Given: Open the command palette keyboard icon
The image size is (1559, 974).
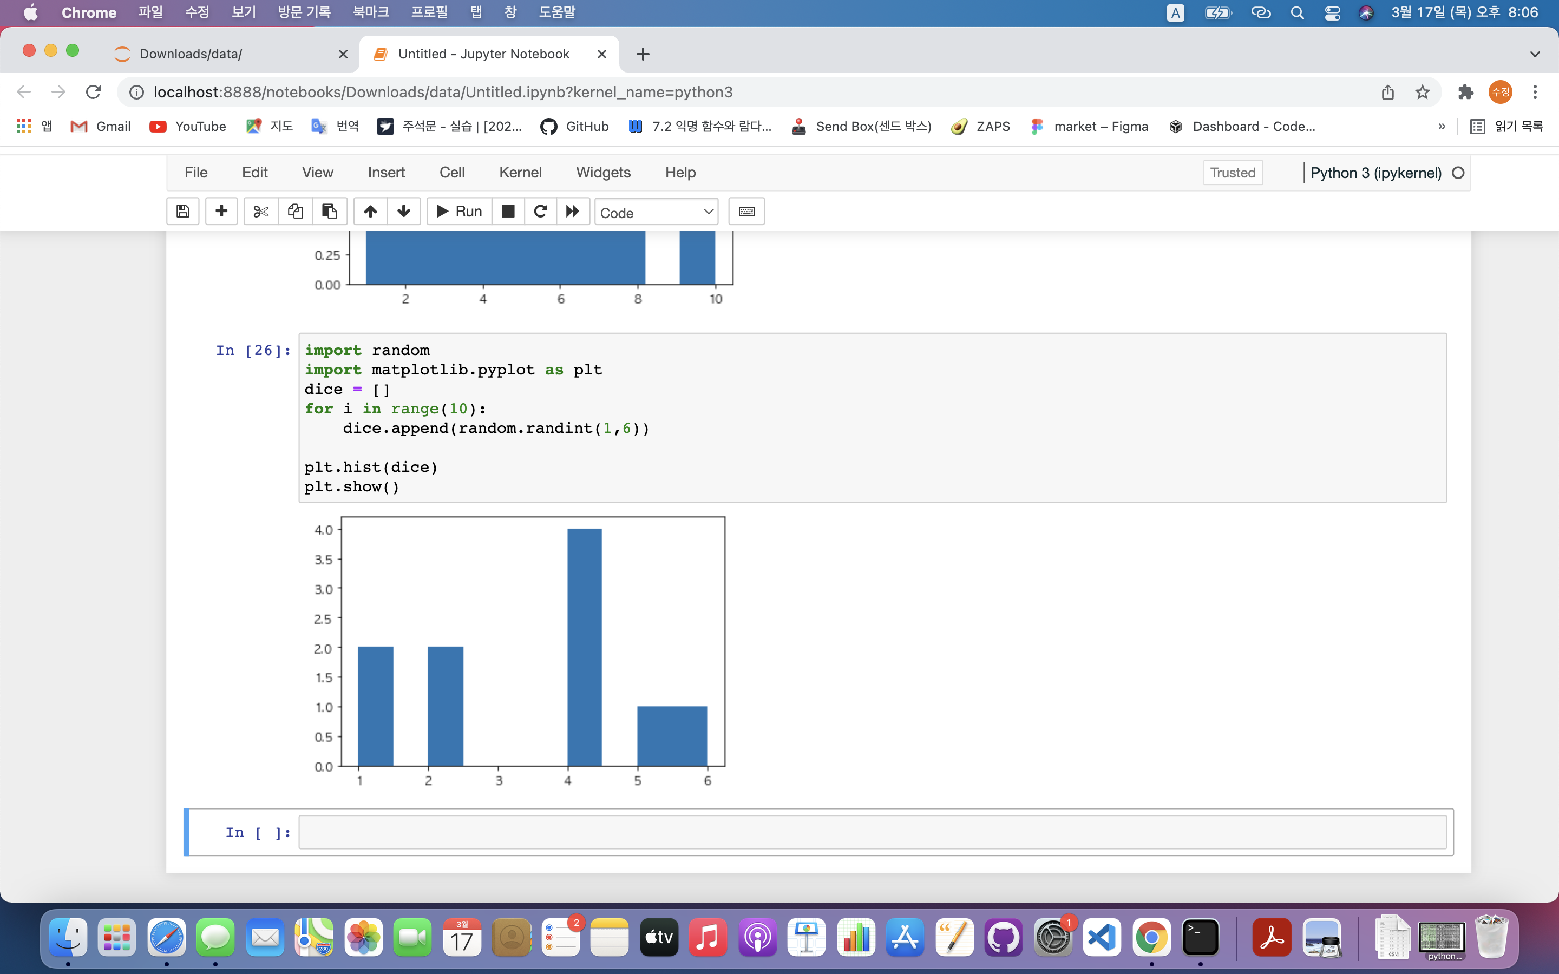Looking at the screenshot, I should point(746,211).
